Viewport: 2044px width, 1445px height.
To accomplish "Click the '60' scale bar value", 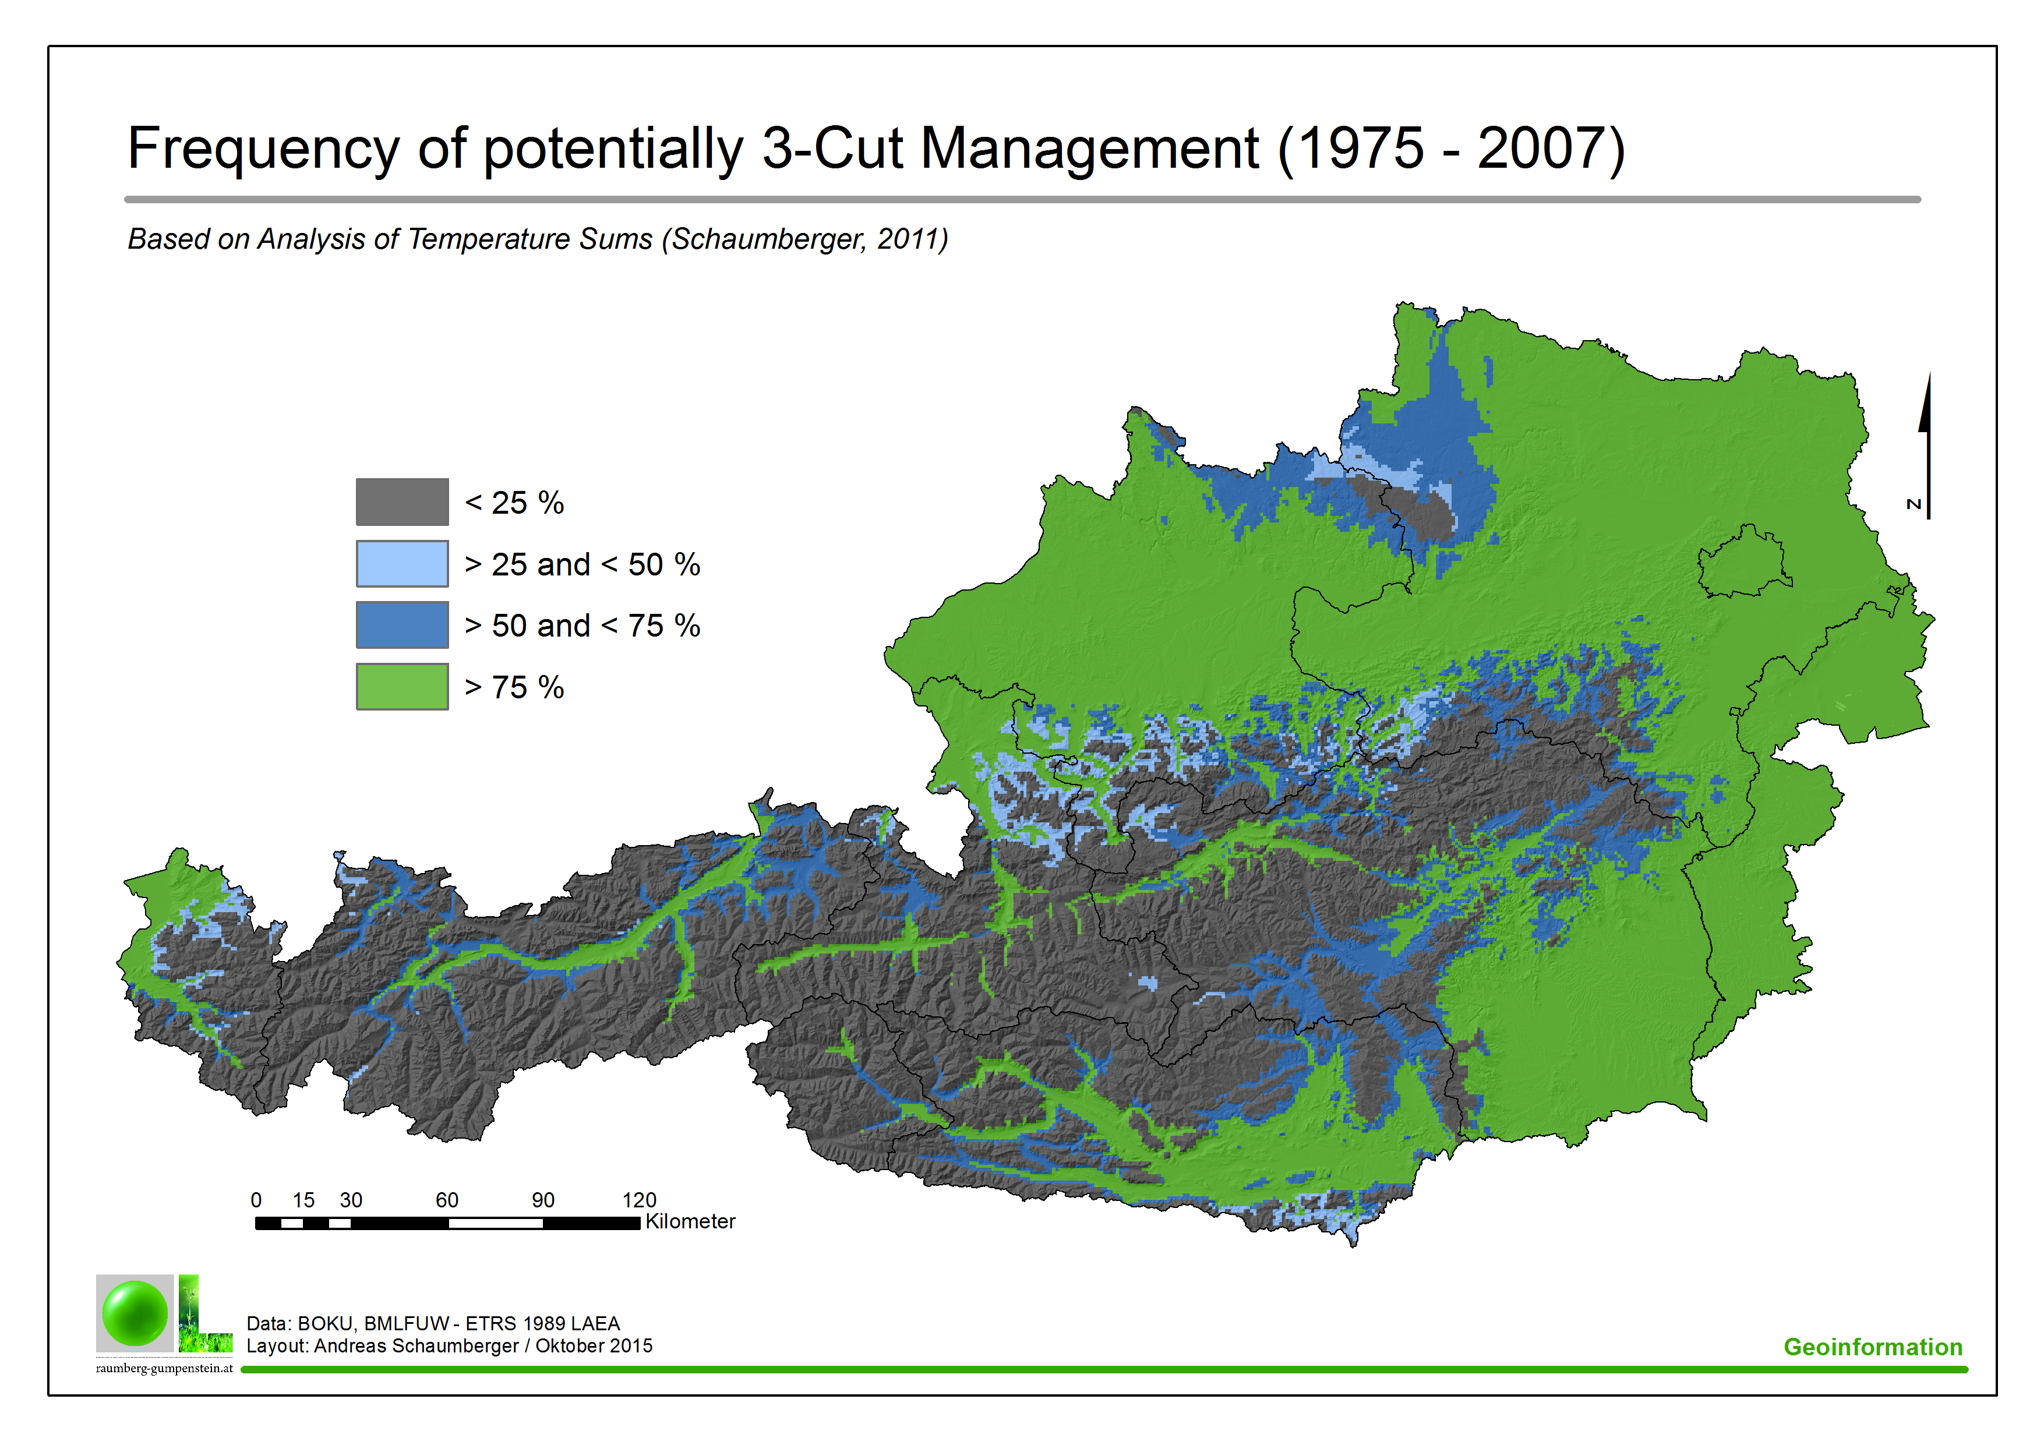I will point(447,1200).
